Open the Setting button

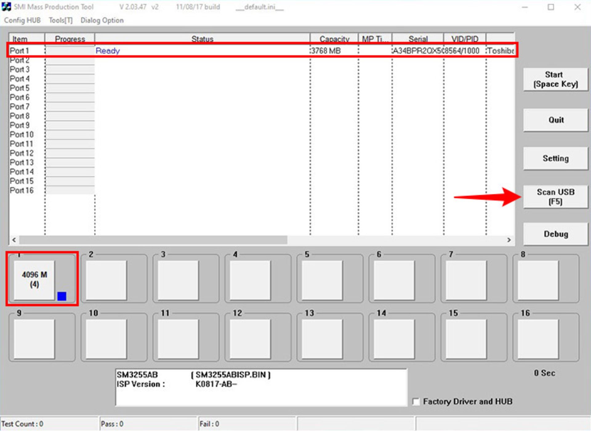pos(555,158)
